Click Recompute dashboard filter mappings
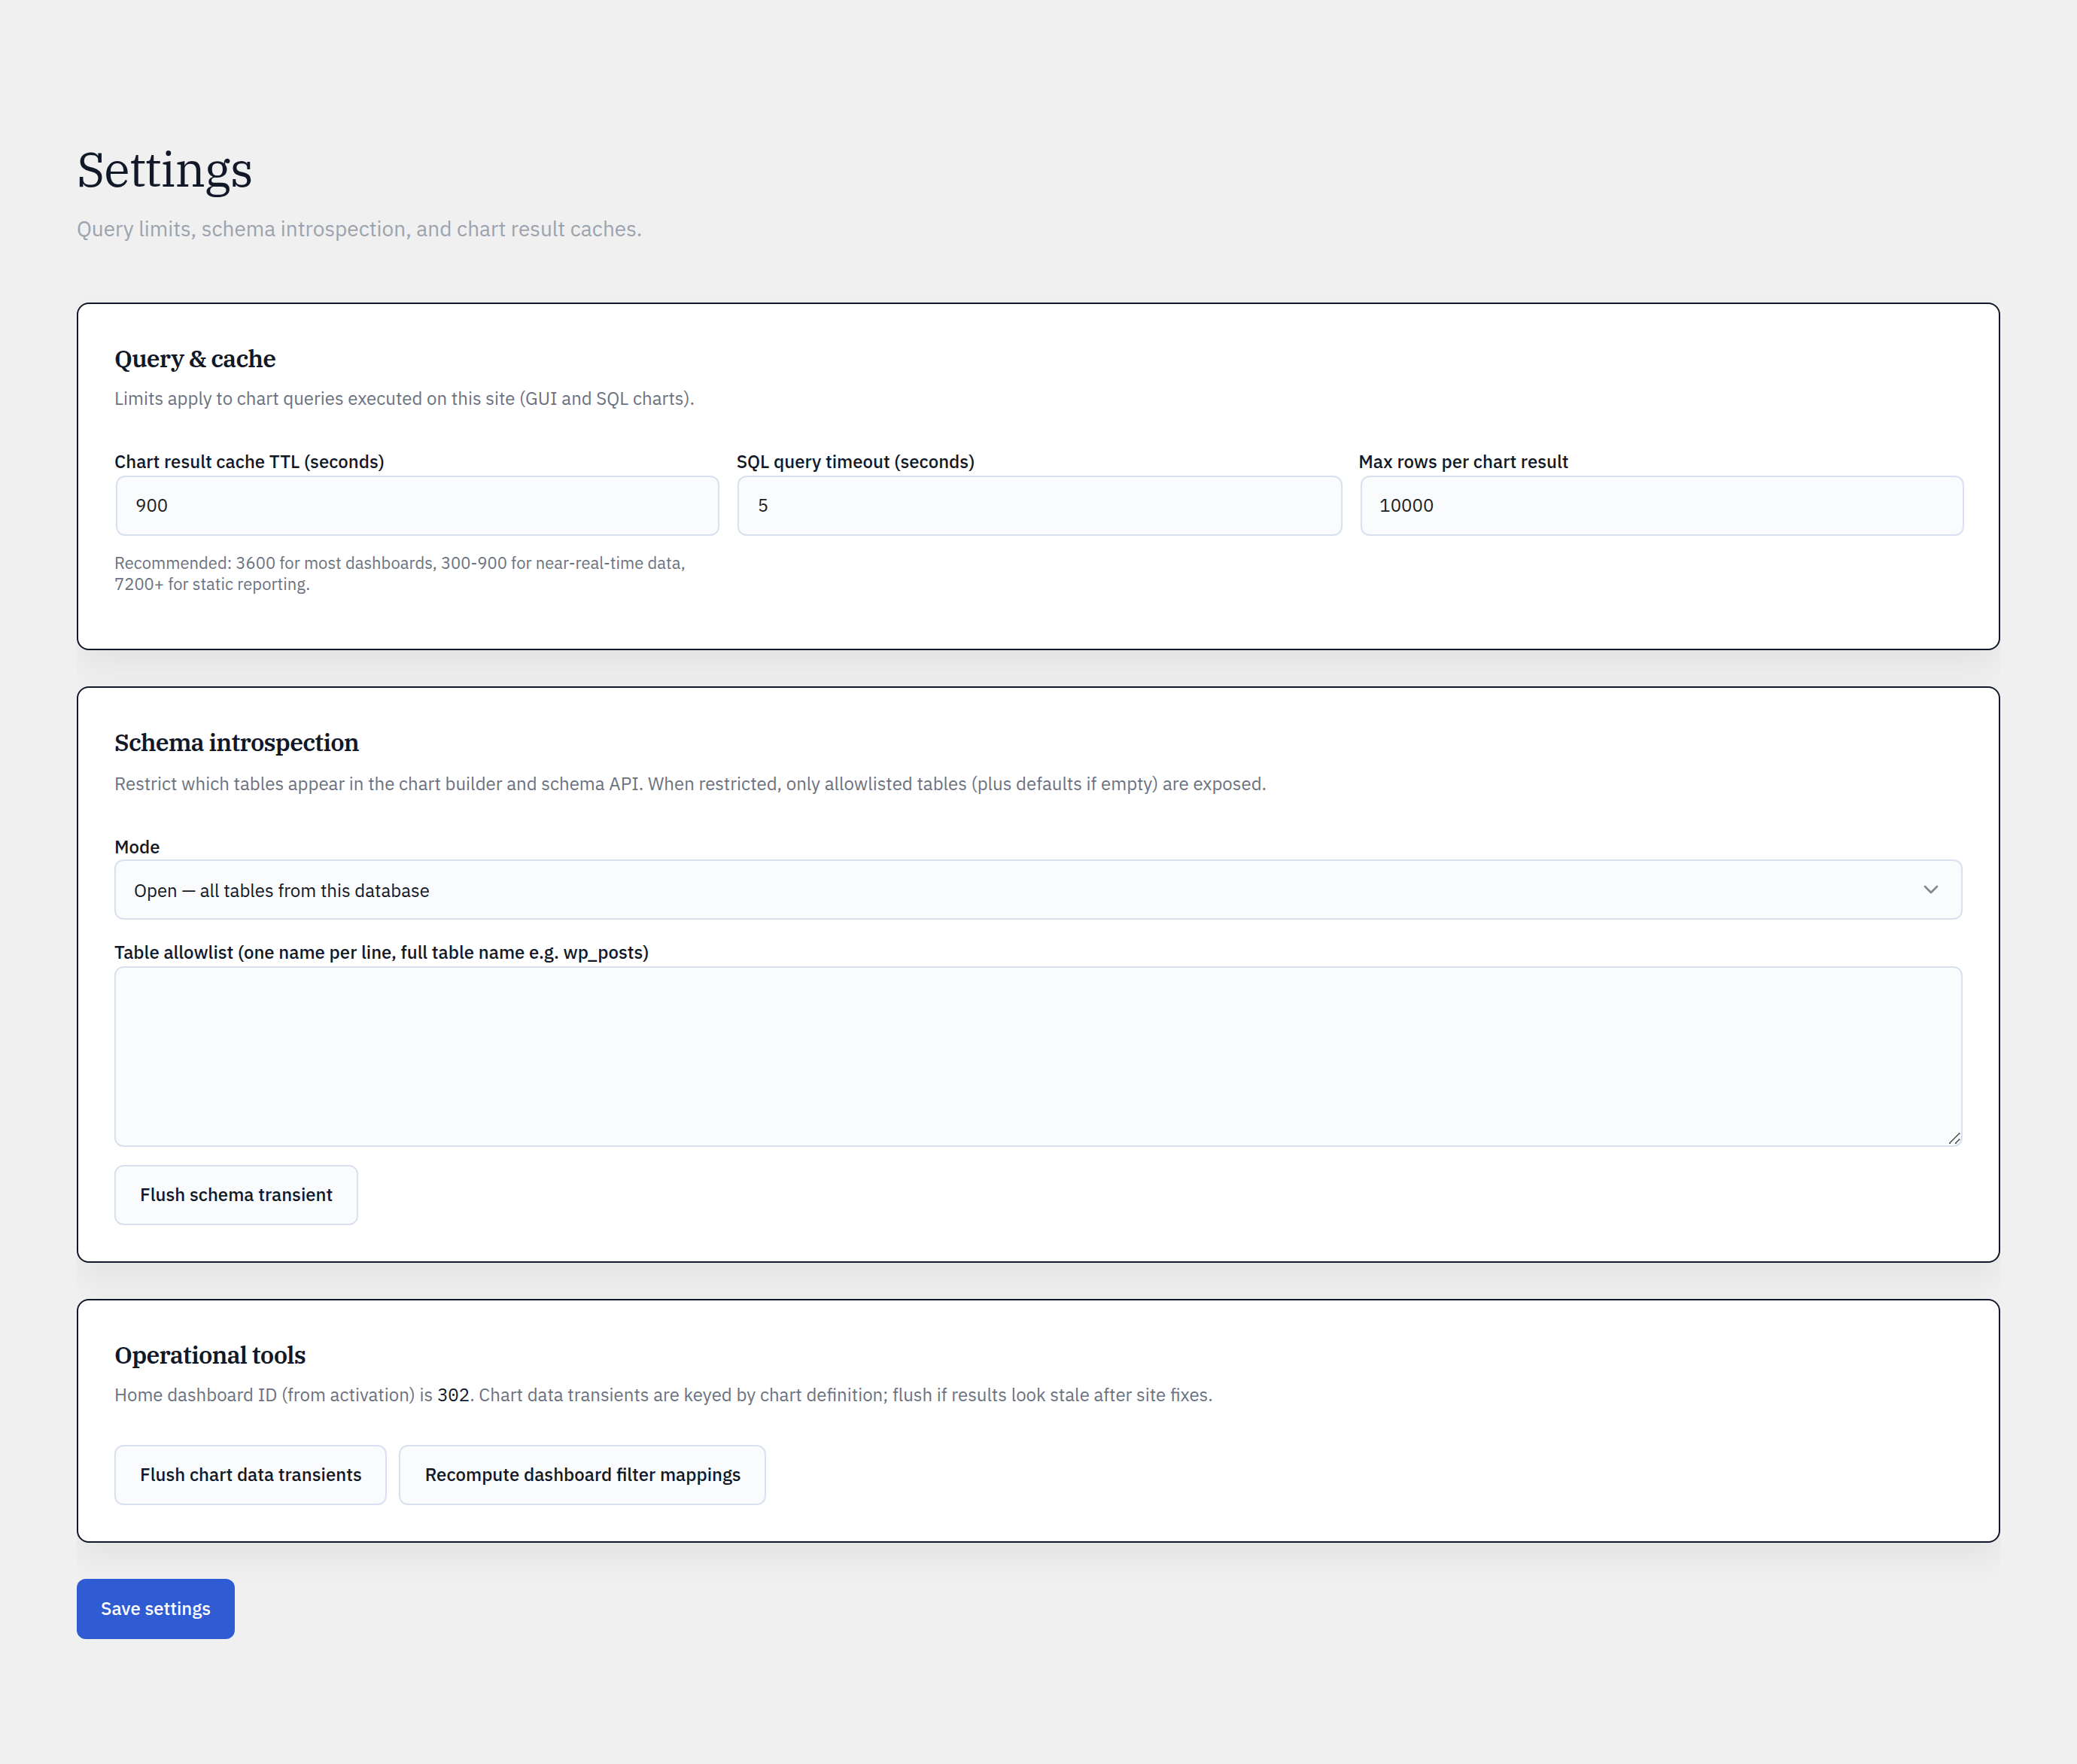 point(582,1475)
